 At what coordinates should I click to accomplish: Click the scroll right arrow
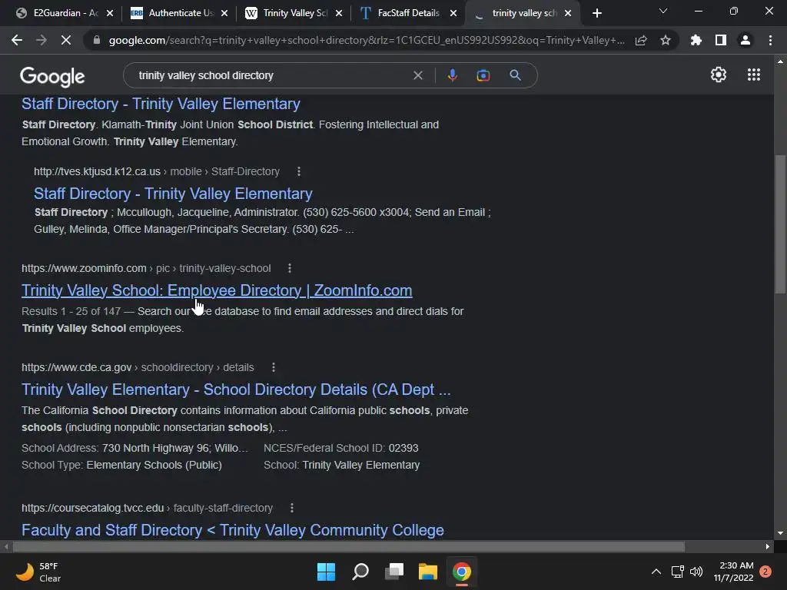pyautogui.click(x=768, y=546)
